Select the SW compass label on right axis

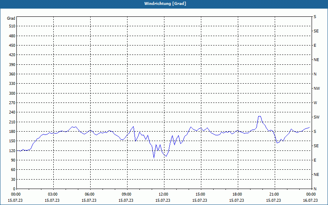point(317,117)
